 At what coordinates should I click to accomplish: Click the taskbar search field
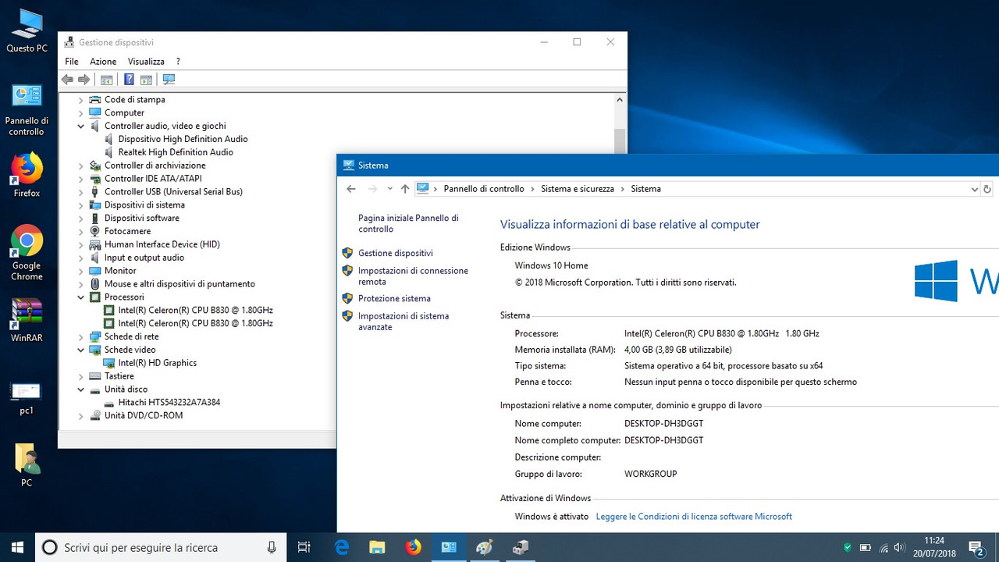(160, 547)
